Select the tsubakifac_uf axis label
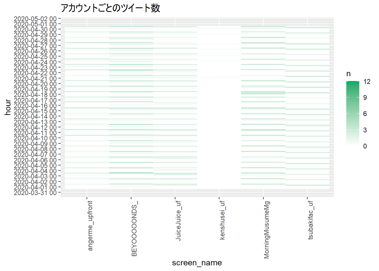Image resolution: width=379 pixels, height=271 pixels. 310,219
